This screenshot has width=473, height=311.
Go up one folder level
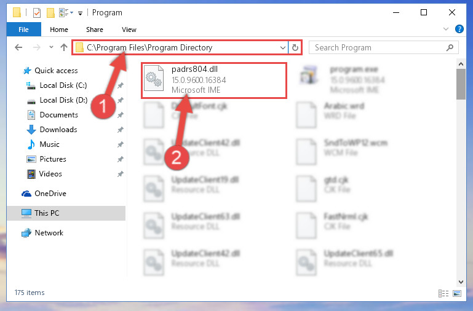click(x=63, y=47)
